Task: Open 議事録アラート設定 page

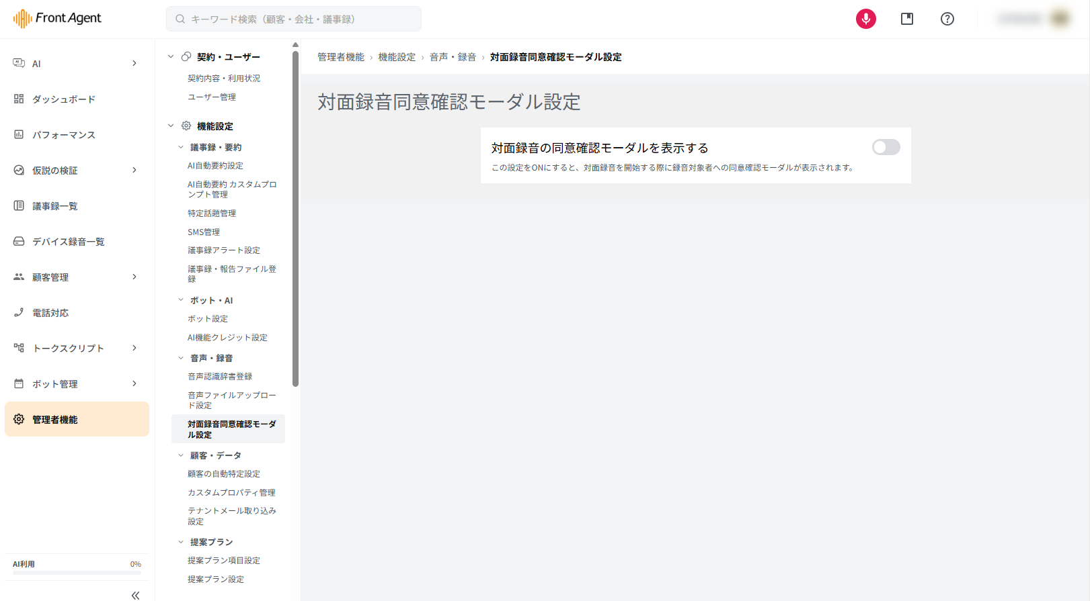Action: (x=224, y=250)
